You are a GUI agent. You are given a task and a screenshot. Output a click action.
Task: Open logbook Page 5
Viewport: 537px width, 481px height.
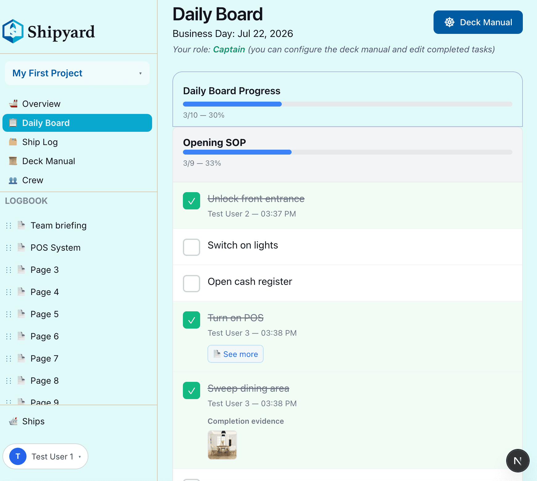(x=45, y=314)
